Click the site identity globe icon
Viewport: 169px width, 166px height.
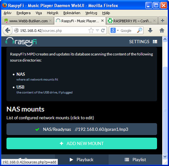(16, 30)
